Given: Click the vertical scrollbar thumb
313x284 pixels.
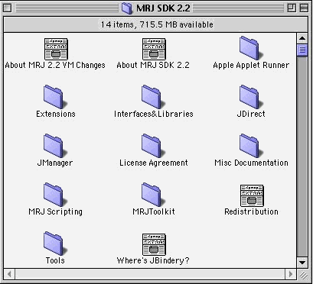Looking at the screenshot, I should point(302,50).
